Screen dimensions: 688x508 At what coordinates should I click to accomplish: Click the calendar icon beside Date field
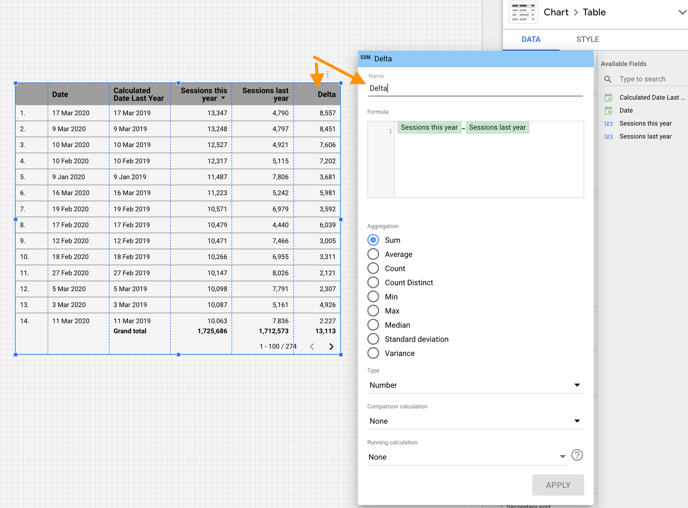(x=608, y=110)
